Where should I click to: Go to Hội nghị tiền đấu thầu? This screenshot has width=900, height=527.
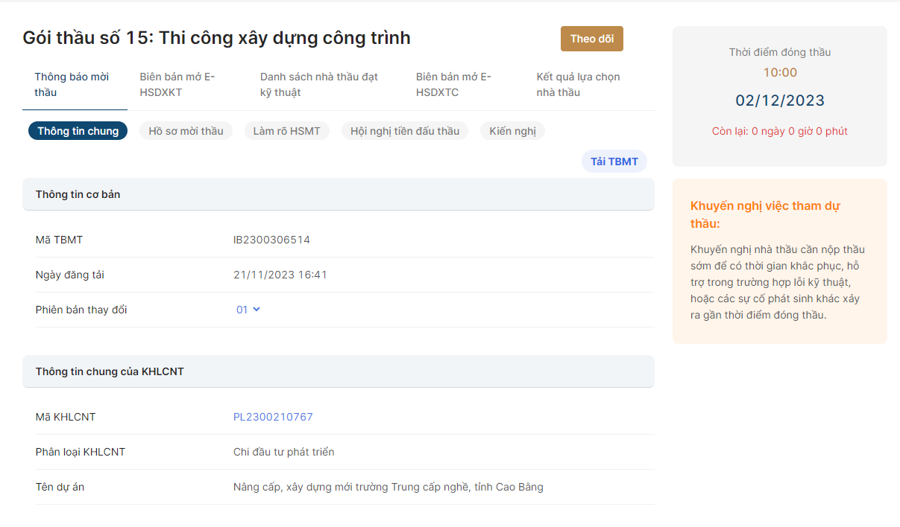click(x=405, y=131)
